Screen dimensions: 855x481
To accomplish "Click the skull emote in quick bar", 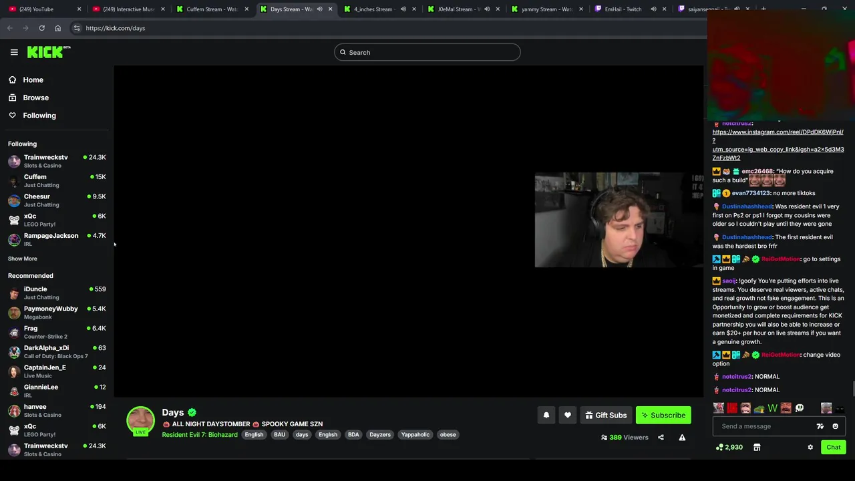I will (x=800, y=408).
